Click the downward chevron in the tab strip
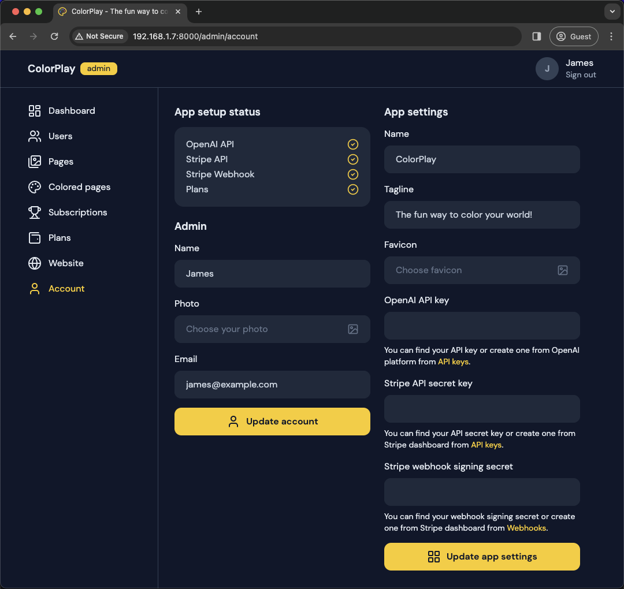Screen dimensions: 624x589 point(612,12)
